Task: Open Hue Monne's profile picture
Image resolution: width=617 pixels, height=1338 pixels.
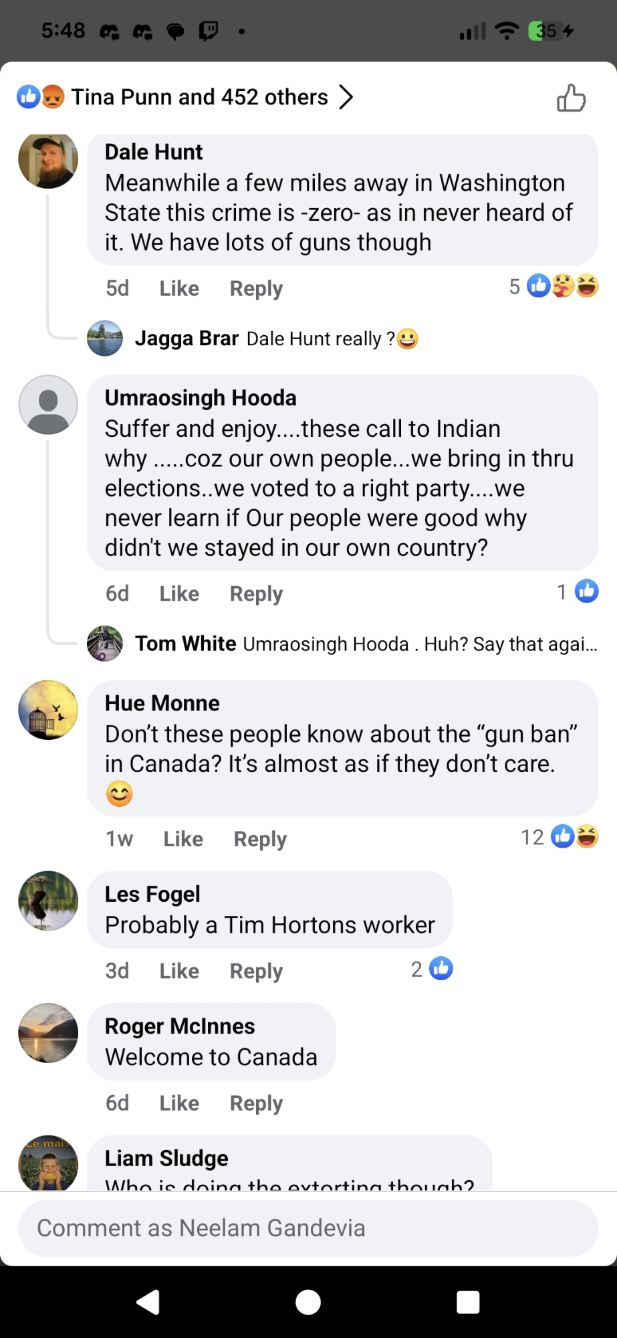Action: pyautogui.click(x=48, y=710)
